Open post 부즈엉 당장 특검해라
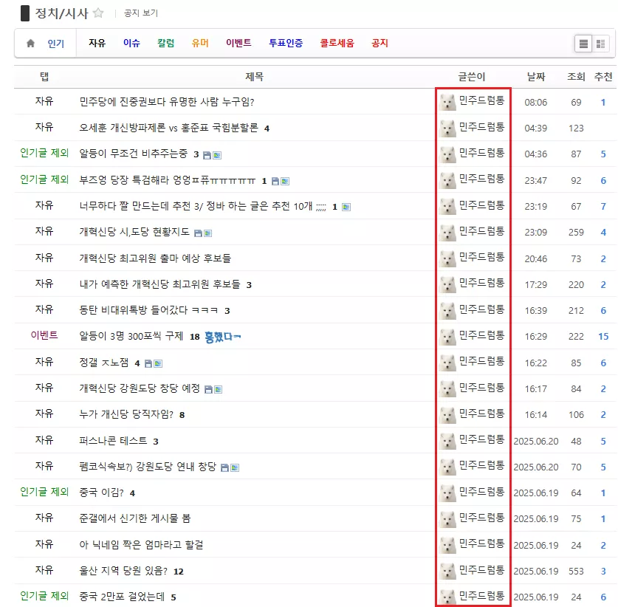 [167, 180]
